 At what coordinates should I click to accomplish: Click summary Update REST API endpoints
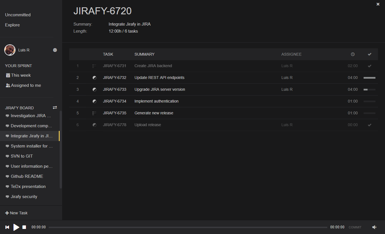pyautogui.click(x=159, y=78)
